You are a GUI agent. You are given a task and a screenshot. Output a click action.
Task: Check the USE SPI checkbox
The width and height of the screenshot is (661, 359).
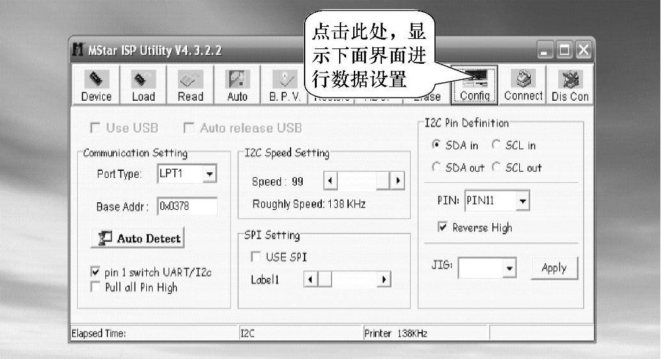coord(255,256)
